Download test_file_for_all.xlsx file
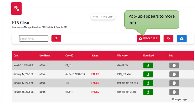Image resolution: width=195 pixels, height=104 pixels. click(148, 92)
